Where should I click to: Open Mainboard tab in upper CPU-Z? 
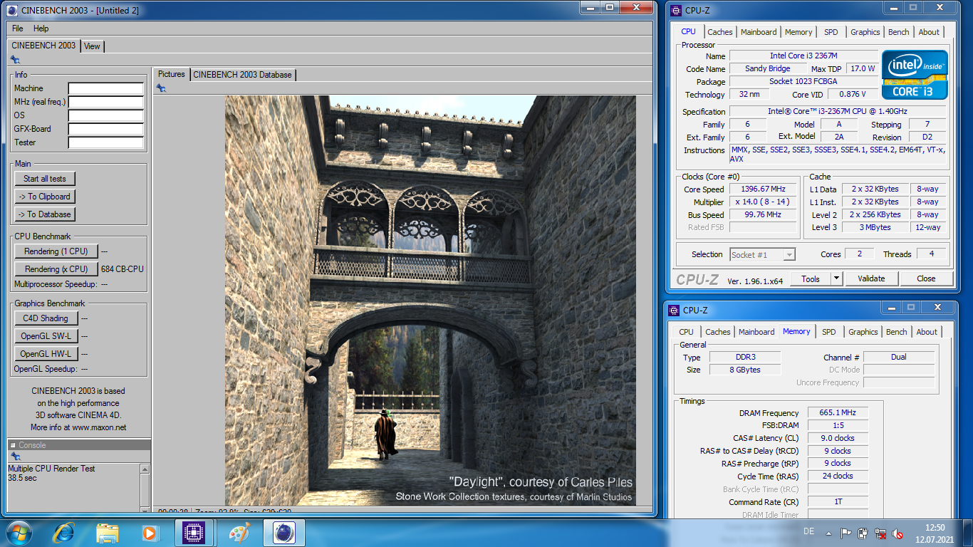(x=759, y=32)
